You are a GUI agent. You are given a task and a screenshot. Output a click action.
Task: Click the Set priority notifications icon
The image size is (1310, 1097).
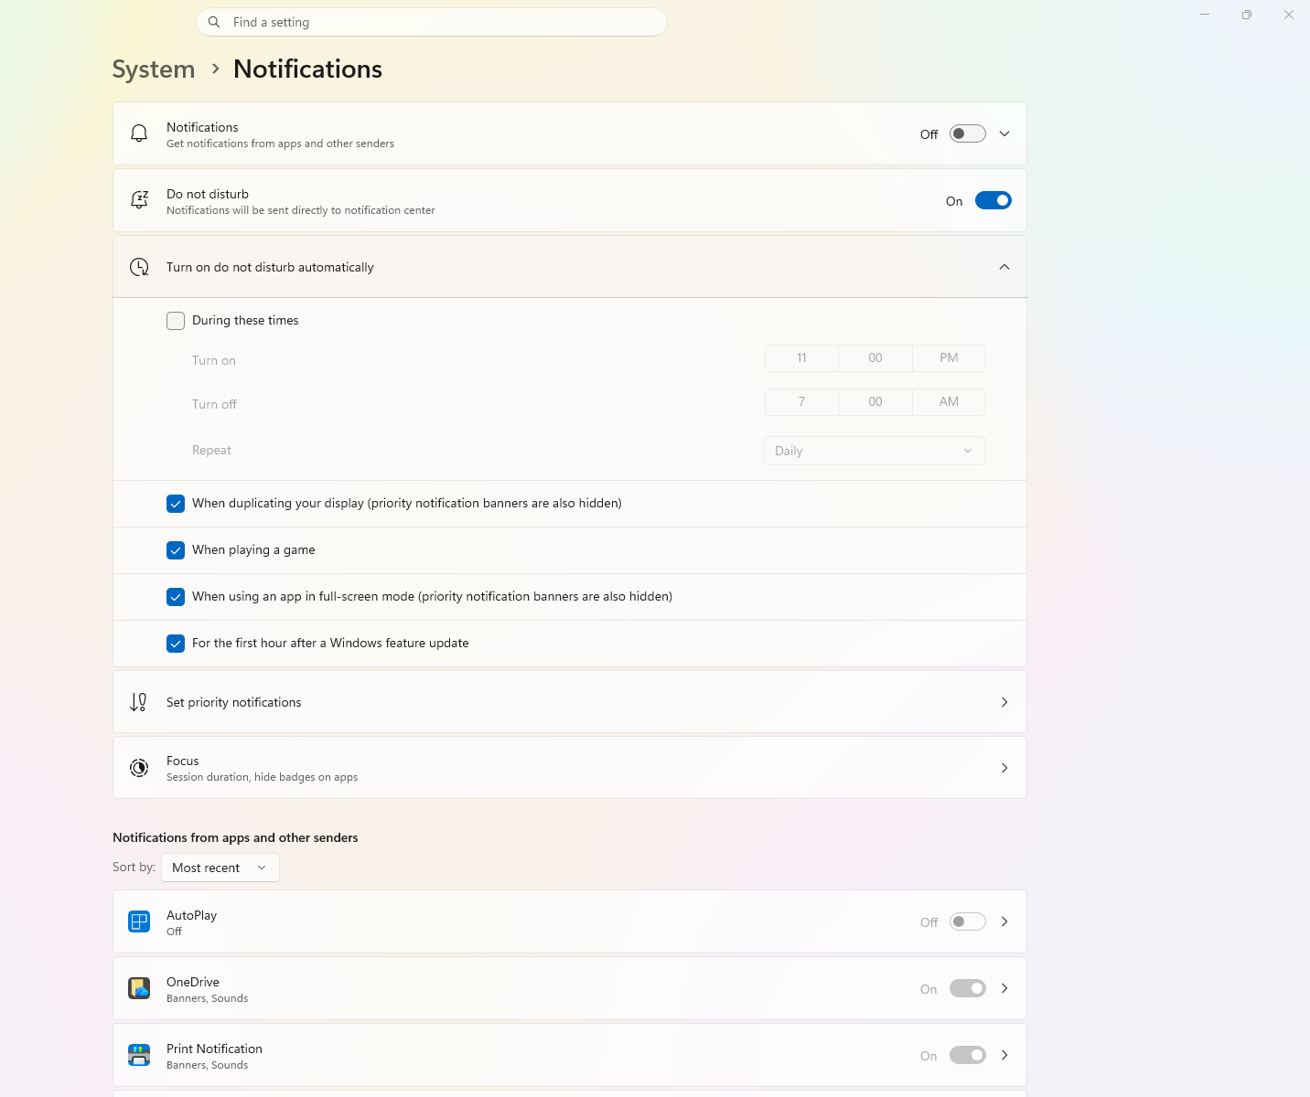point(139,702)
